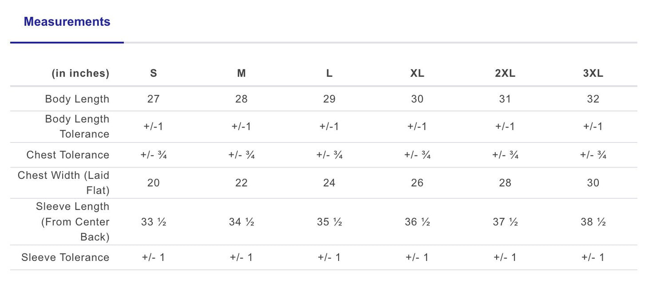656x284 pixels.
Task: Open the Measurements tab
Action: point(67,22)
